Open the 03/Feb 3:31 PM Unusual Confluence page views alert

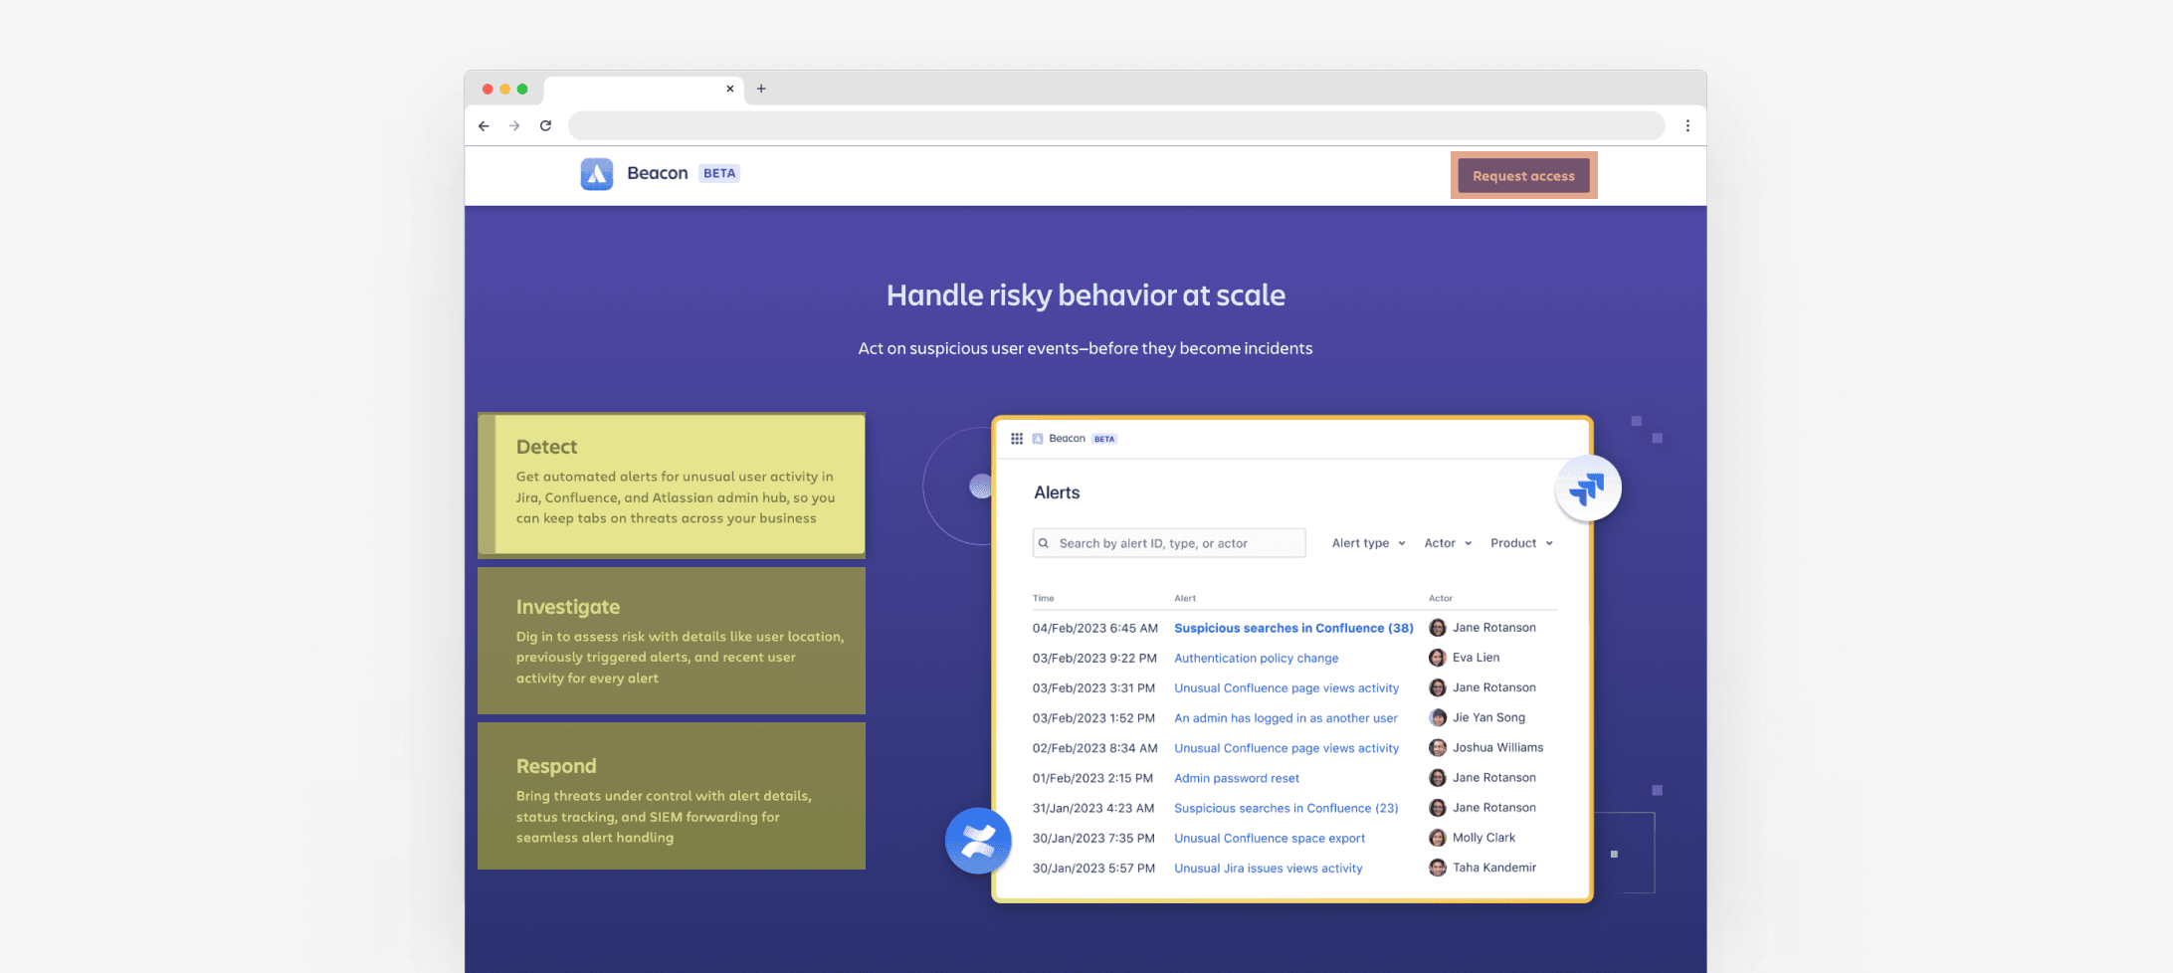(1286, 687)
